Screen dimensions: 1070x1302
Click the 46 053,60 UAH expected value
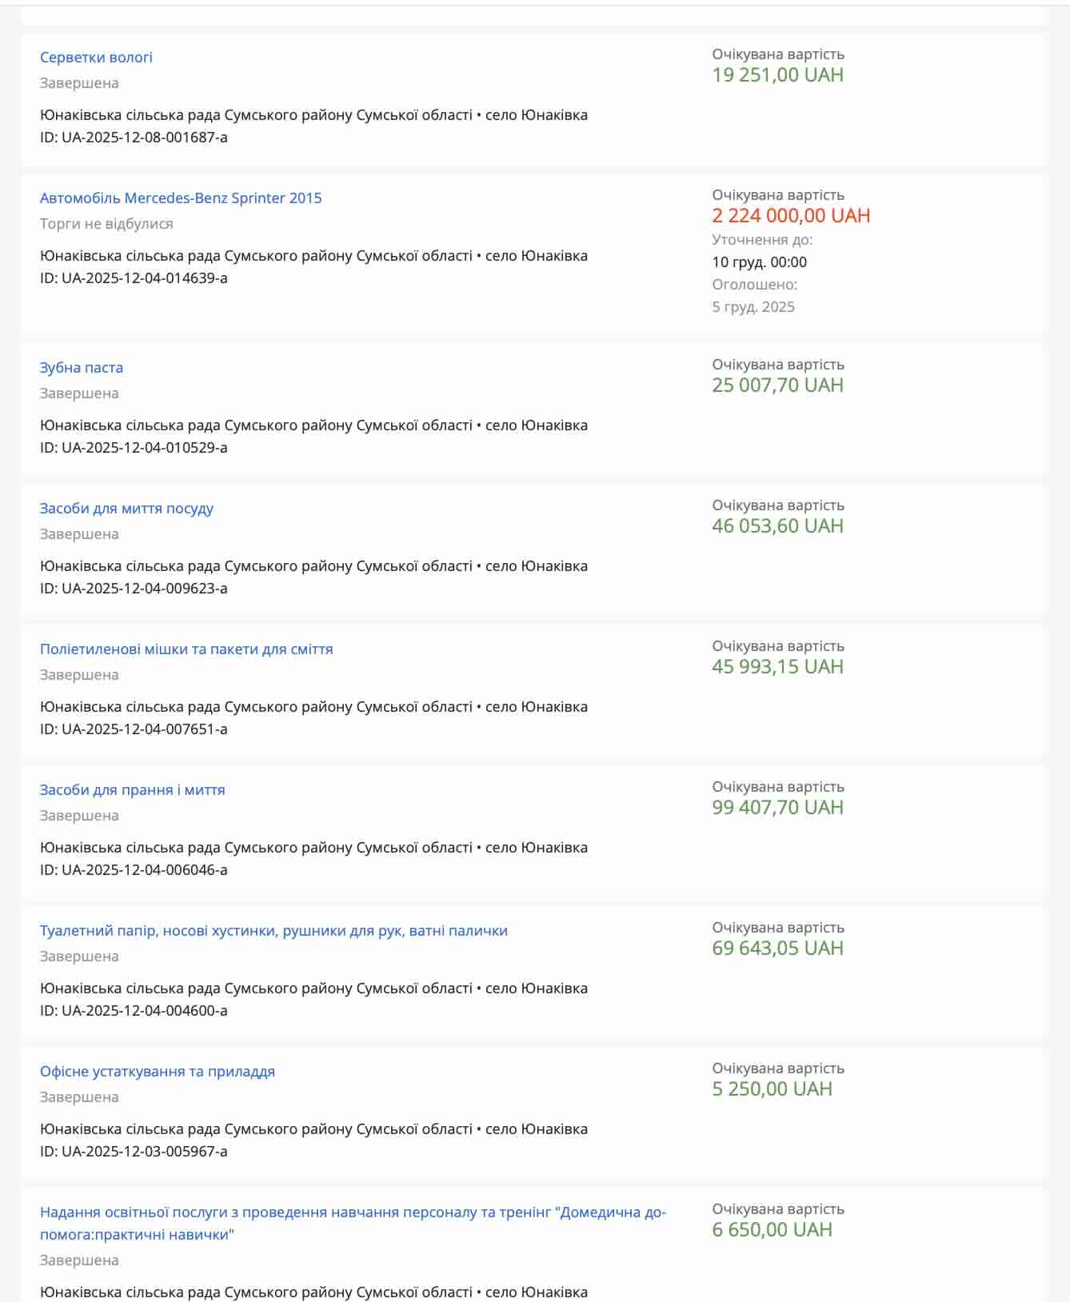coord(777,526)
